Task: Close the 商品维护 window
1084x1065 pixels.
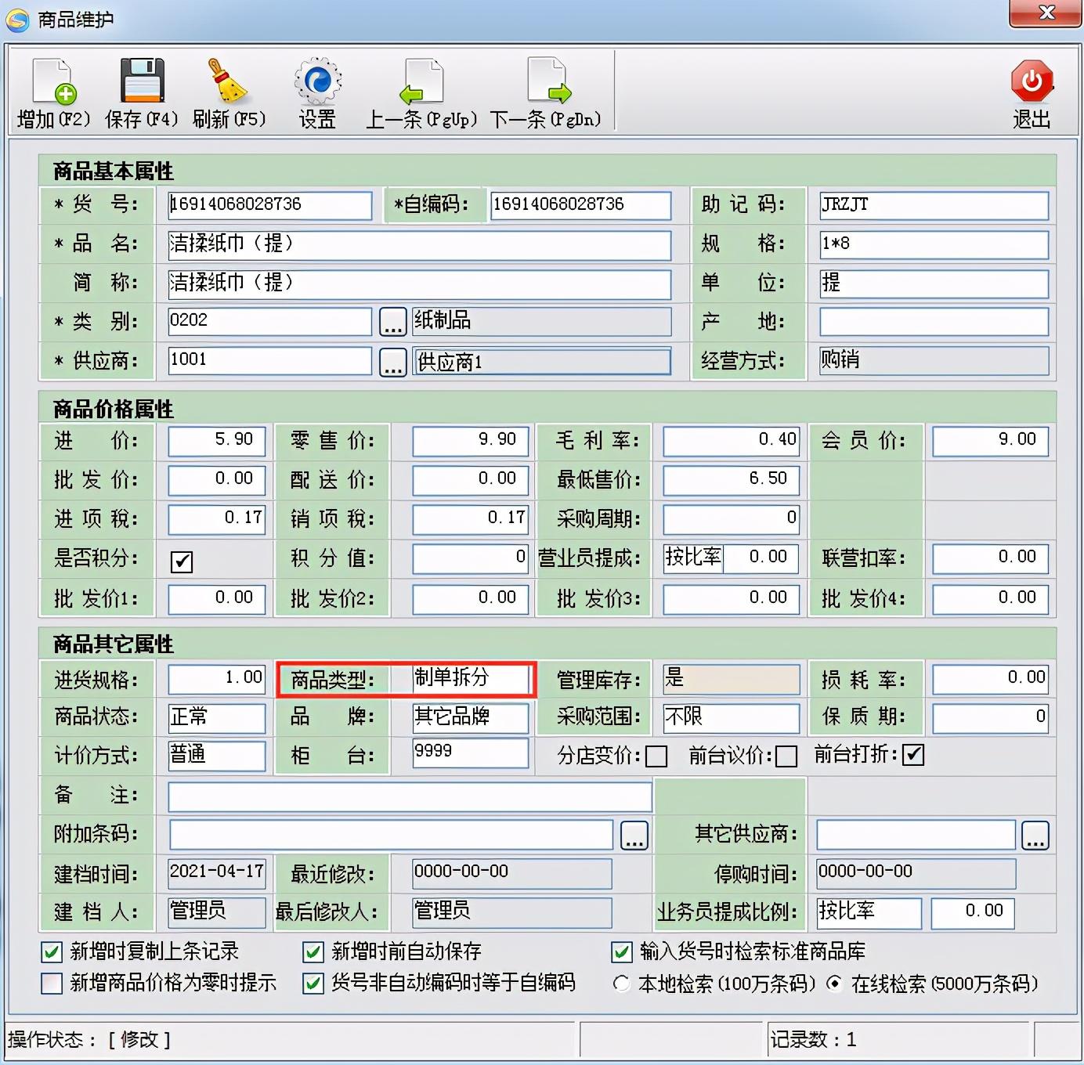Action: pyautogui.click(x=1046, y=13)
